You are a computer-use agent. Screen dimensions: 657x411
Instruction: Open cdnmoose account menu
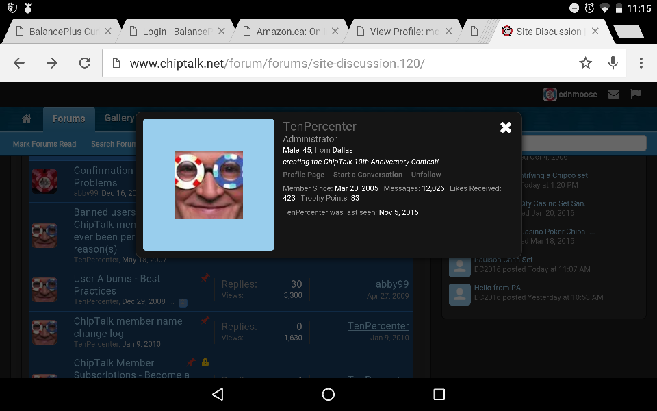(578, 95)
